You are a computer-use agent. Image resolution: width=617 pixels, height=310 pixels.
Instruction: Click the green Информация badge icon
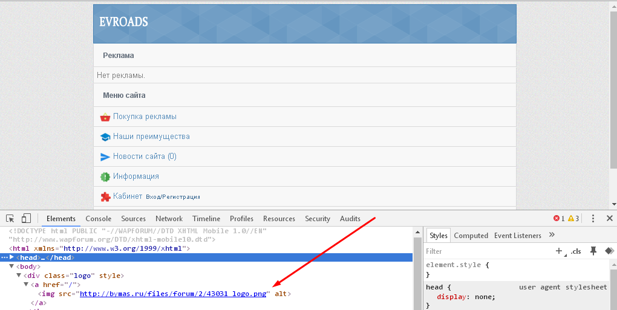[x=105, y=176]
